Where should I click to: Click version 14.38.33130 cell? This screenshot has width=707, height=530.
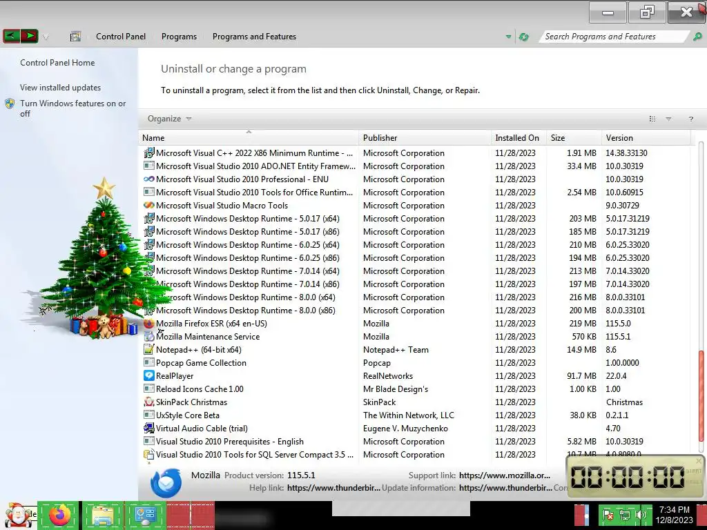coord(626,153)
